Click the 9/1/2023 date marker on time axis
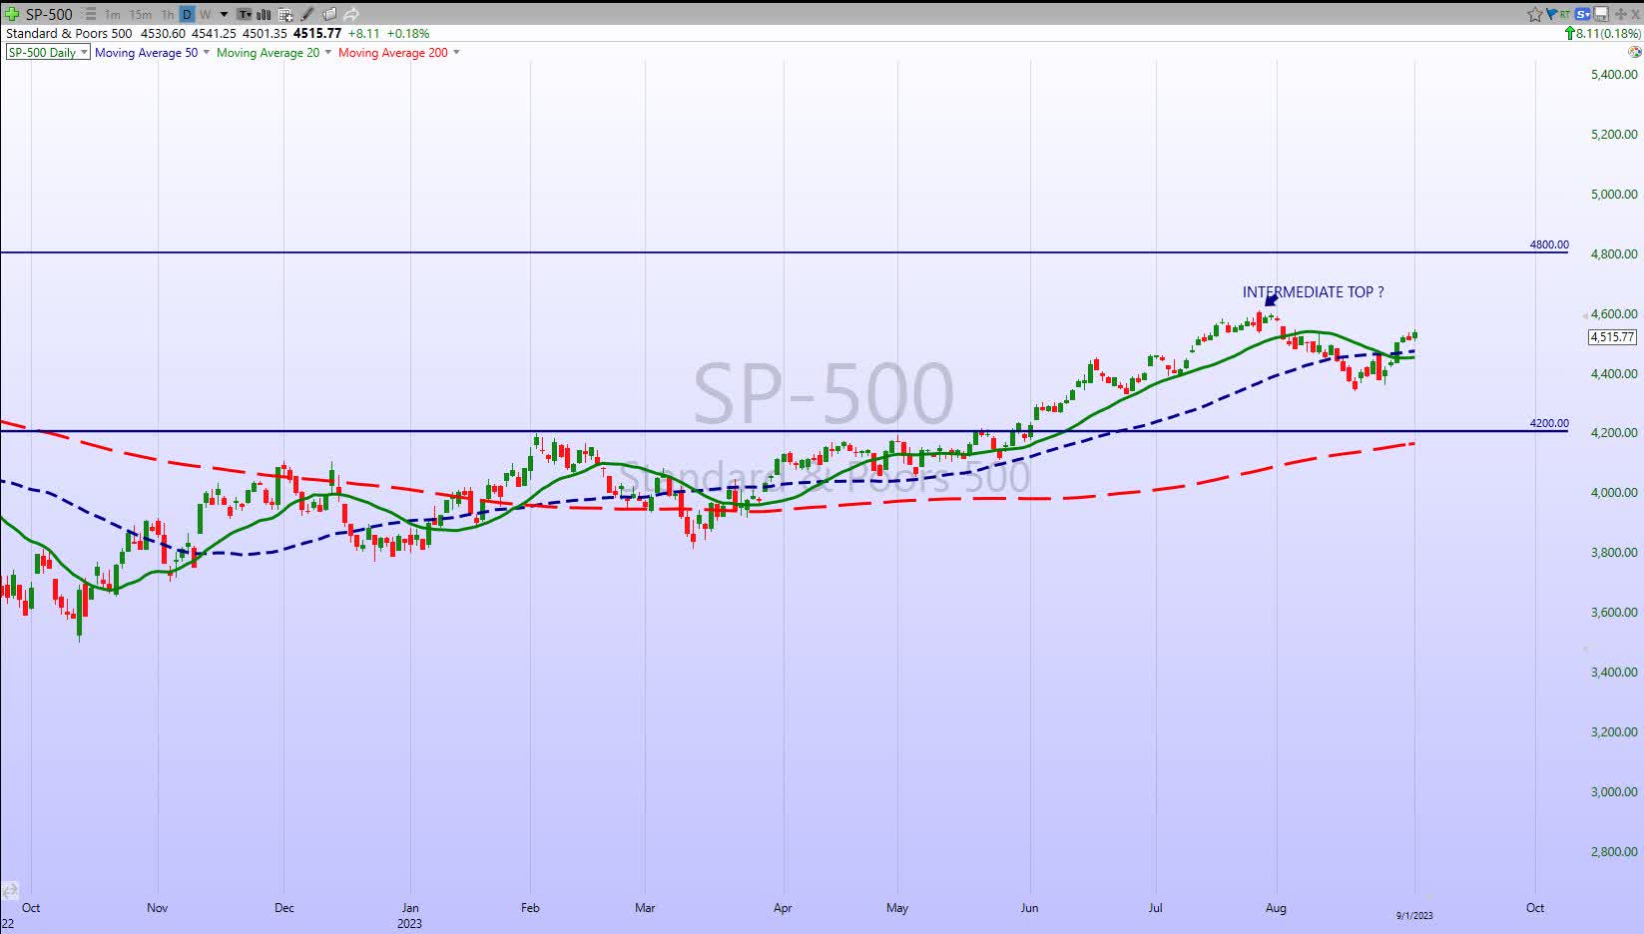The height and width of the screenshot is (934, 1644). tap(1413, 915)
